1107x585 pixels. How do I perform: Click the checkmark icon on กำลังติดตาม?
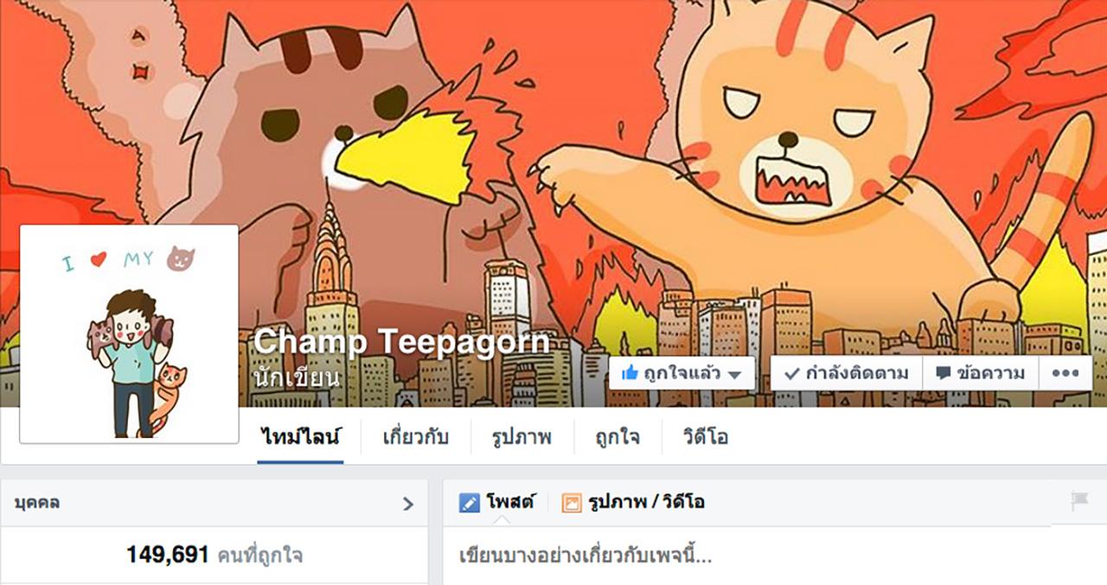coord(790,374)
